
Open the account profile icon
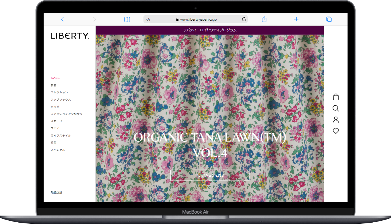coord(336,120)
